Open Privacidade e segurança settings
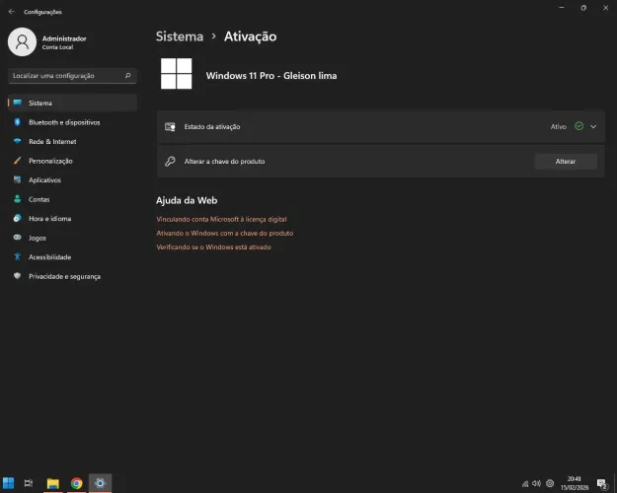The image size is (617, 493). pyautogui.click(x=72, y=276)
